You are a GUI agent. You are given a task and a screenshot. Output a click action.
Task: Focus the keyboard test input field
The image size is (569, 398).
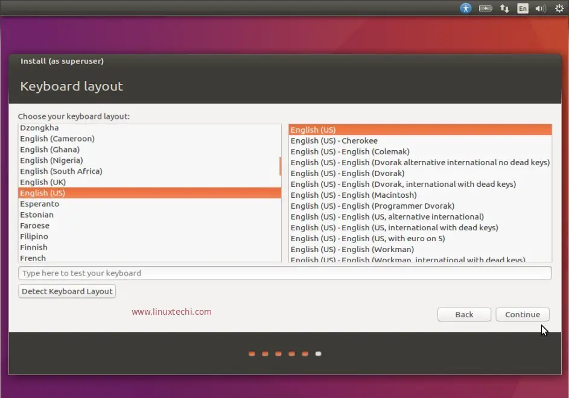(x=285, y=273)
